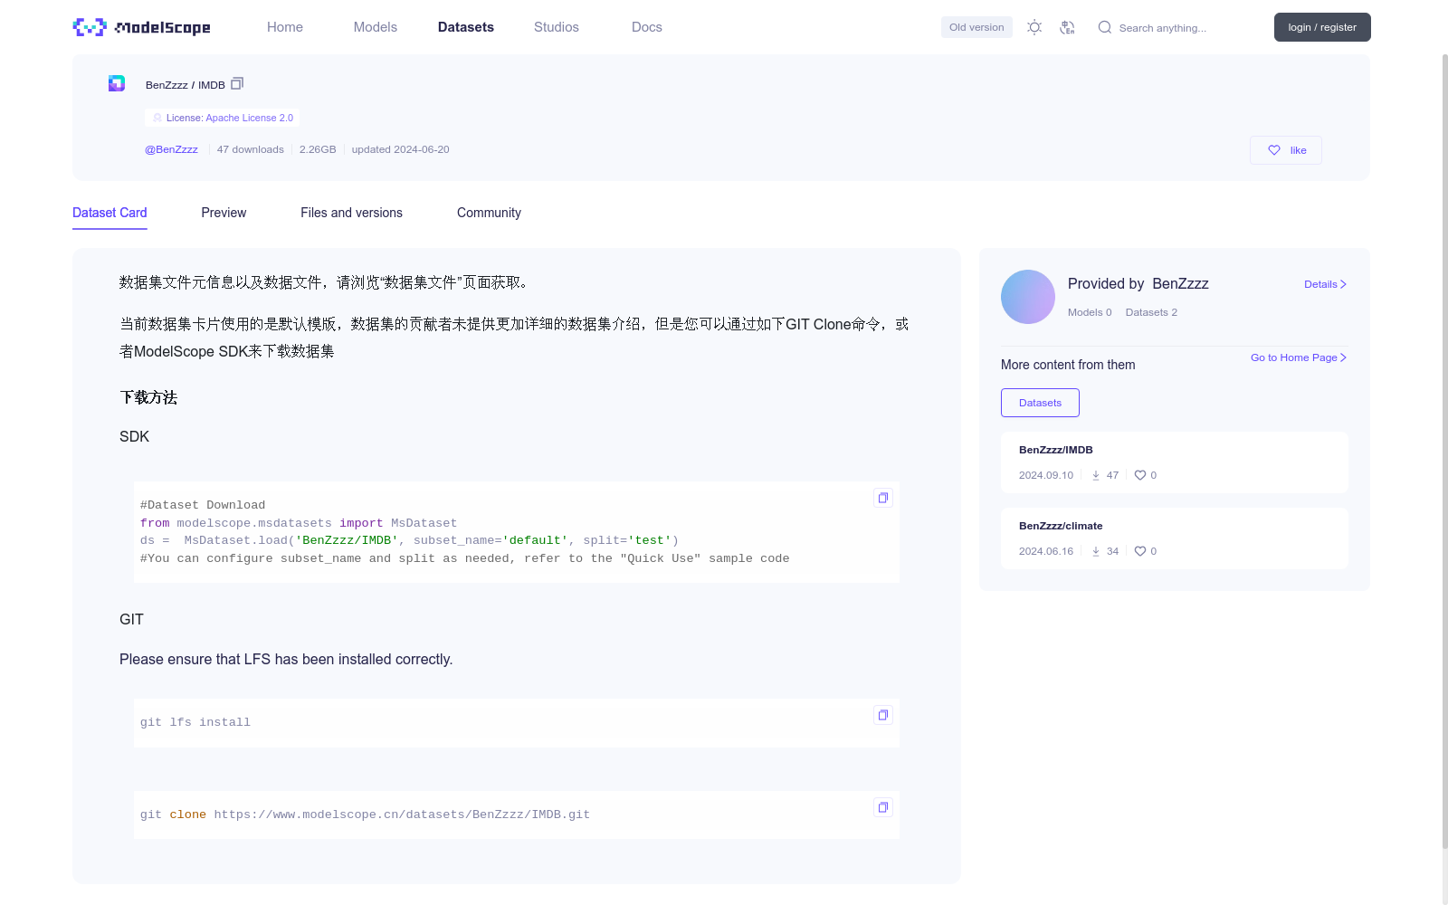Click the login / register button
Screen dimensions: 1448x905
[1322, 27]
